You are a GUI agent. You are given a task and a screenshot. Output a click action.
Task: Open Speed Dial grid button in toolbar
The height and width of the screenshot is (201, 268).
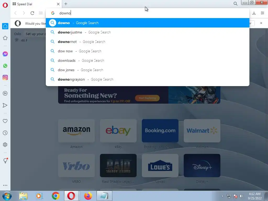point(41,13)
